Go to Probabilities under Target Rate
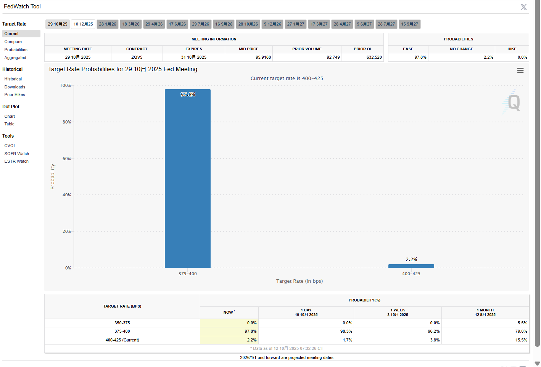Screen dimensions: 541x367 (16, 50)
